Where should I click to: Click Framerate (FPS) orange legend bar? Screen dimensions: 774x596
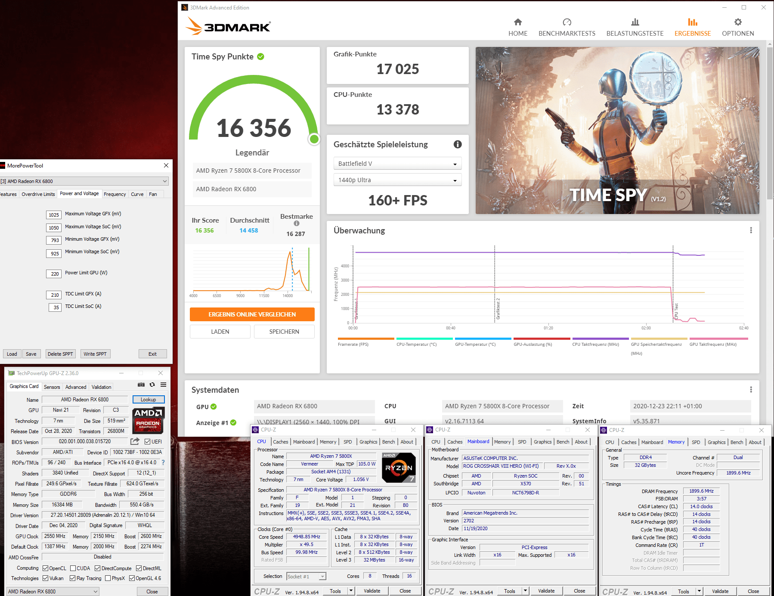click(366, 339)
